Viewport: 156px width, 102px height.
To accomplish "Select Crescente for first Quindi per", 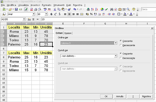I will point(126,54).
